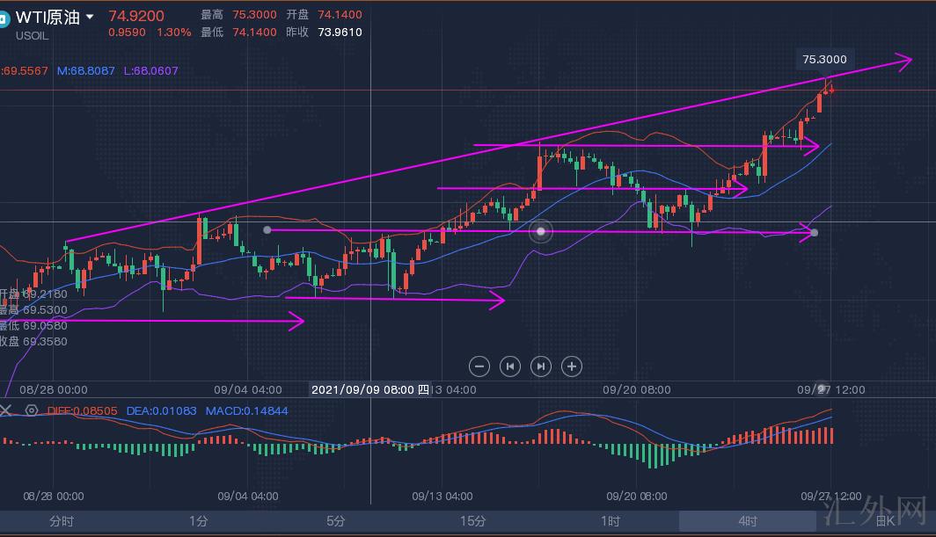The width and height of the screenshot is (936, 537).
Task: Select the 5分 timeframe tab
Action: [336, 521]
